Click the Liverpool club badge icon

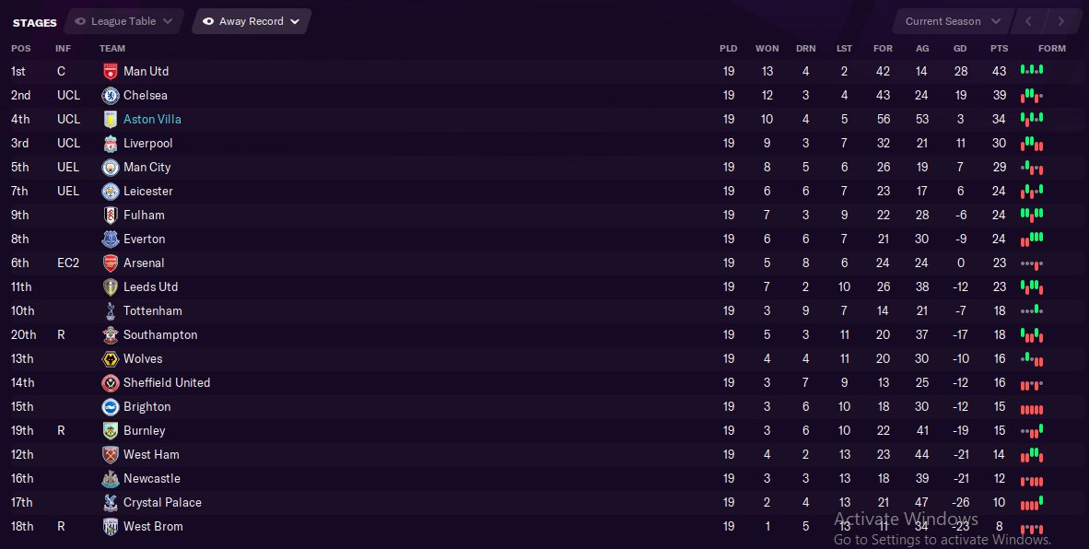tap(111, 143)
